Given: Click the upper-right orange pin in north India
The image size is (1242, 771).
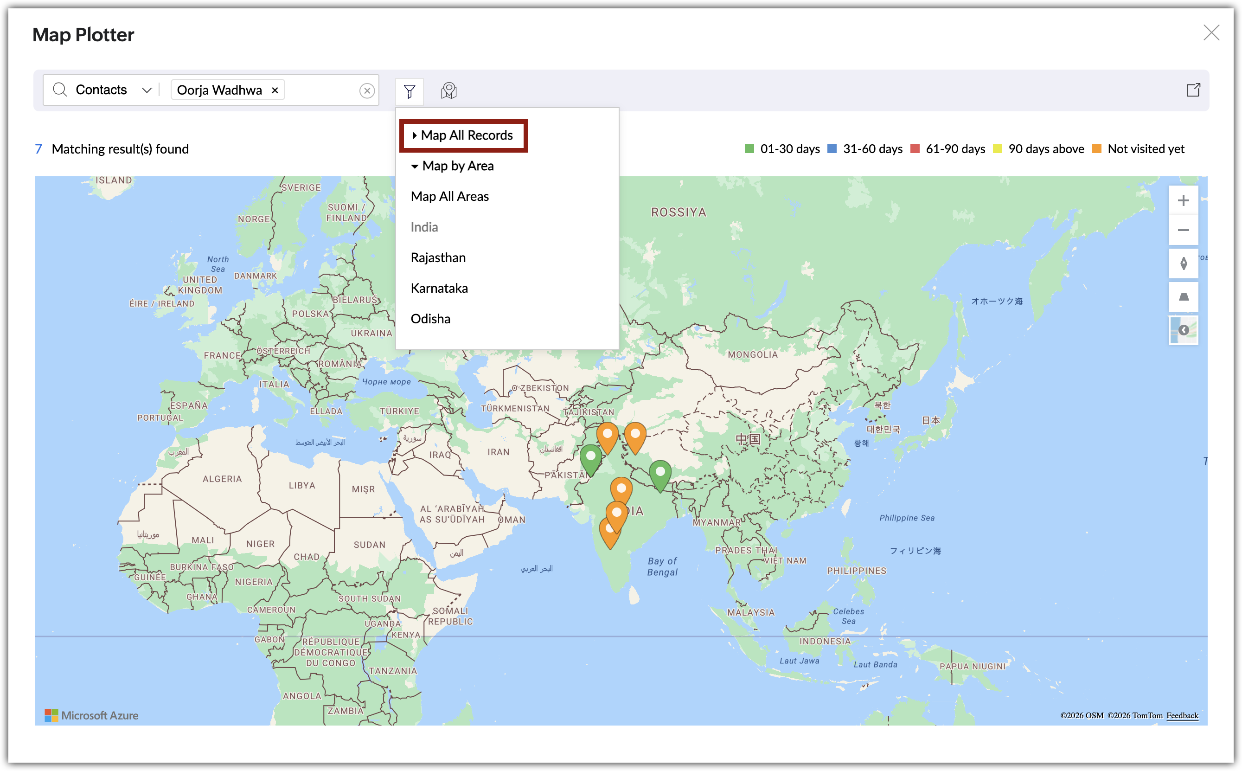Looking at the screenshot, I should (635, 438).
